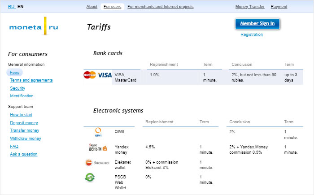Click '2% + Yandex.Money commission 0.5%'
Viewport: 314px width, 195px height.
249,150
